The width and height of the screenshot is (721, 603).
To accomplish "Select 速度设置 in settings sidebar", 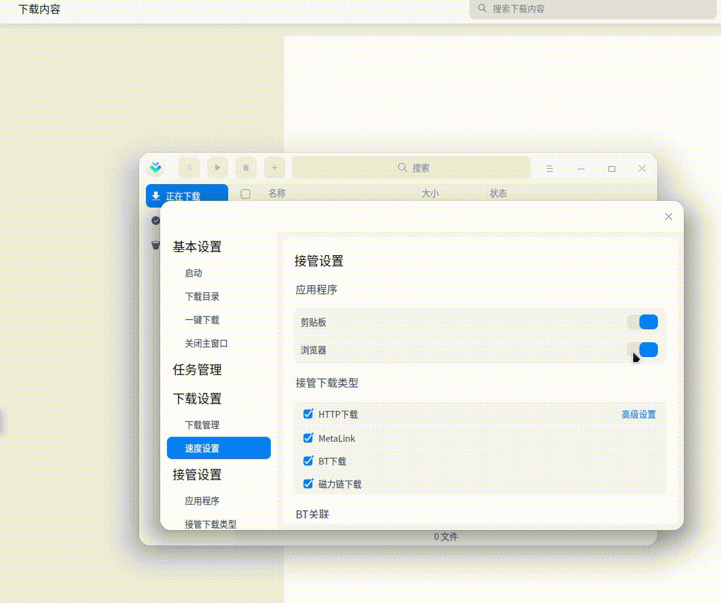I will 219,448.
